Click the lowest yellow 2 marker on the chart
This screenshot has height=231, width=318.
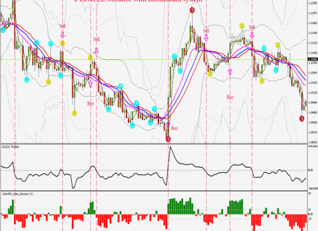tap(75, 113)
